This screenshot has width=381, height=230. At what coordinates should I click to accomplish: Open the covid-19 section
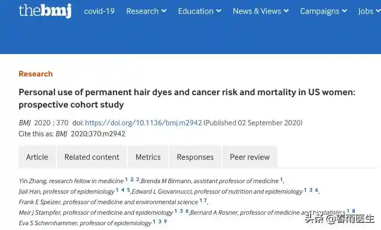[99, 11]
